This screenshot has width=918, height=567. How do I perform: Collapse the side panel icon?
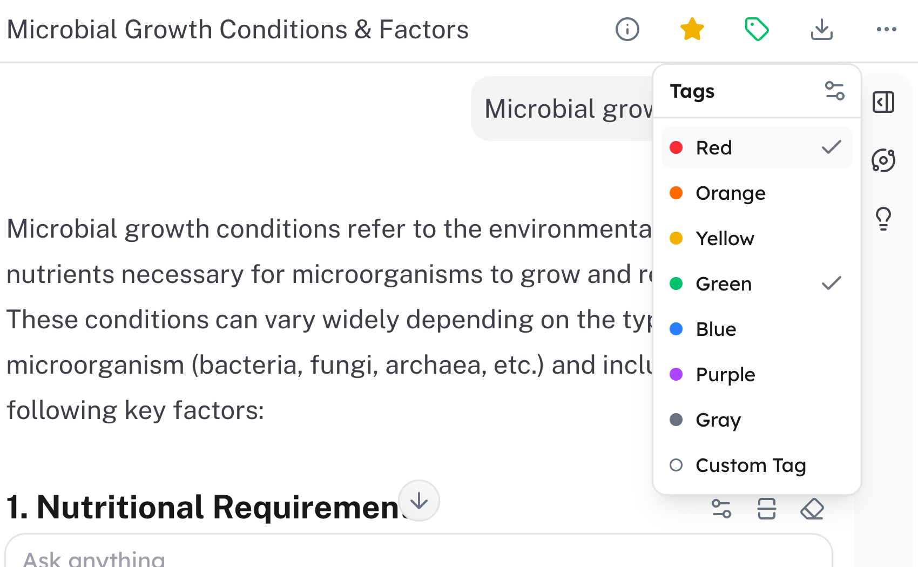(883, 102)
